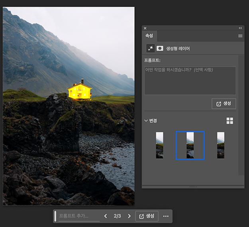
Task: Go to next variation arrow
Action: (x=129, y=216)
